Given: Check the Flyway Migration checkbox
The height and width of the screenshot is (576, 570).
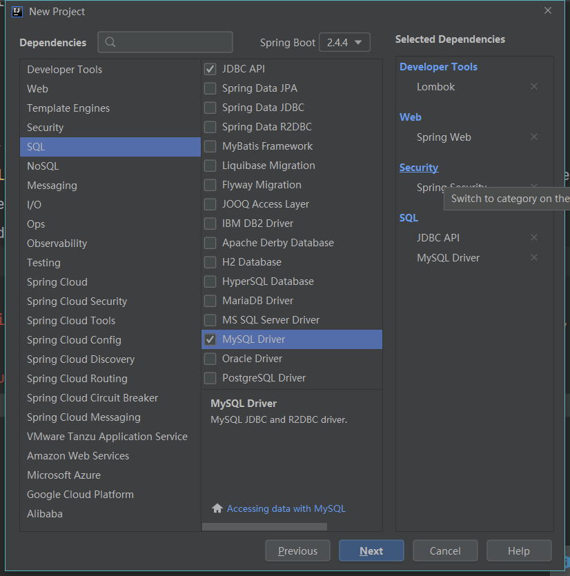Looking at the screenshot, I should click(210, 185).
